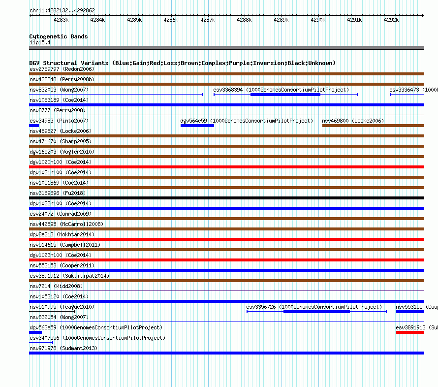Click chr11:4282132..4292862 region label
The height and width of the screenshot is (387, 438).
[62, 10]
